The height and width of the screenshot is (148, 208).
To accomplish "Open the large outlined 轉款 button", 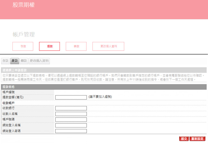I will pyautogui.click(x=76, y=46).
